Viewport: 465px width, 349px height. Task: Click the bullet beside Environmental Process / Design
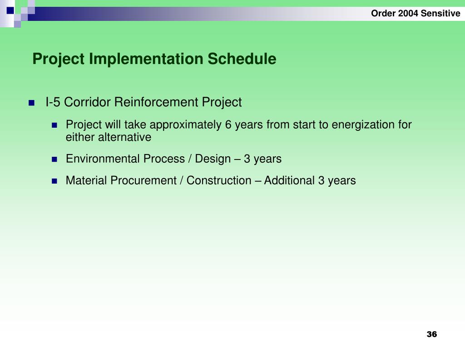click(54, 160)
